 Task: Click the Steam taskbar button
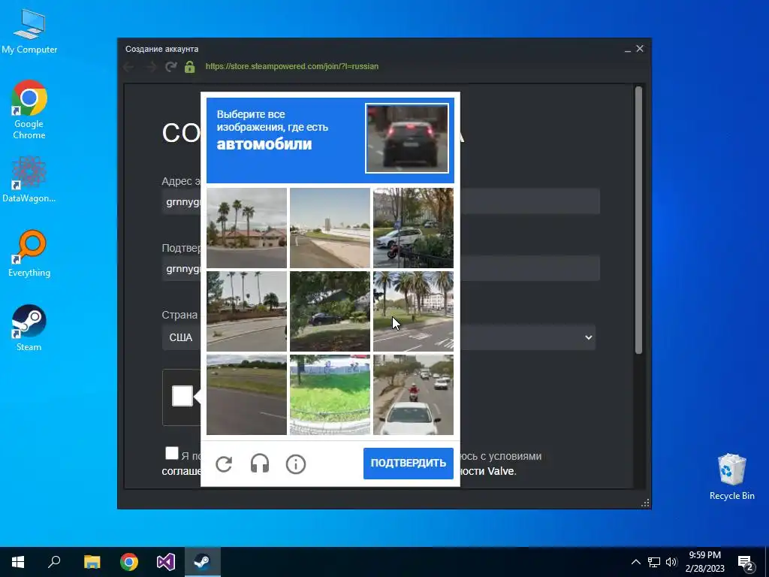coord(203,562)
